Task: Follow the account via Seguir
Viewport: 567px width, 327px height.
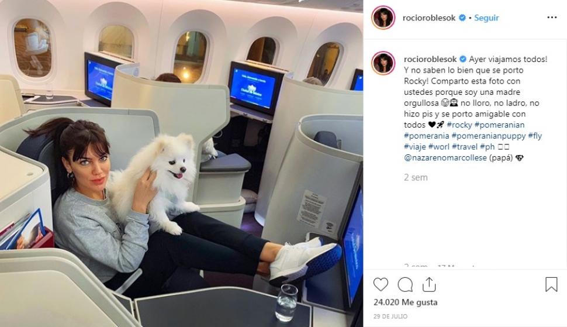Action: click(486, 18)
